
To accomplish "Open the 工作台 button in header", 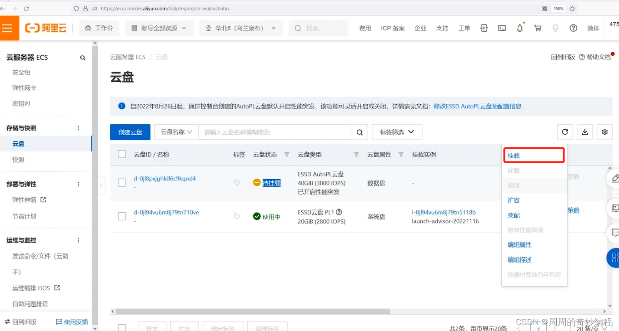I will 99,28.
